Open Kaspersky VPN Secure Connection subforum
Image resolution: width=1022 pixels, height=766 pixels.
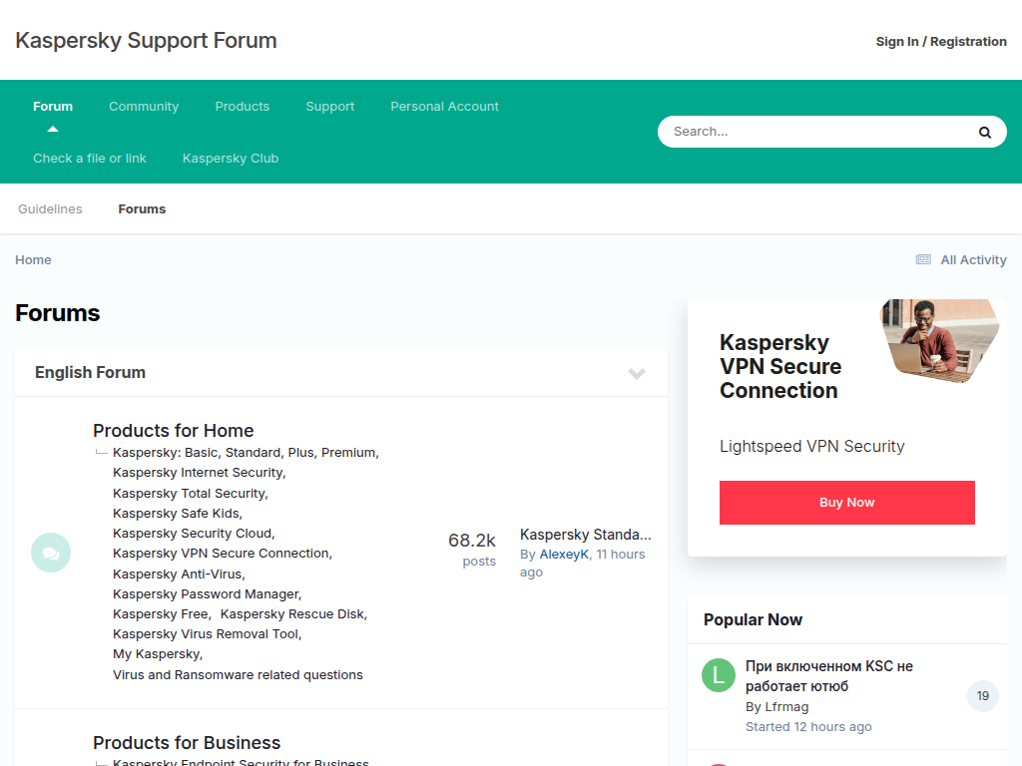tap(221, 554)
